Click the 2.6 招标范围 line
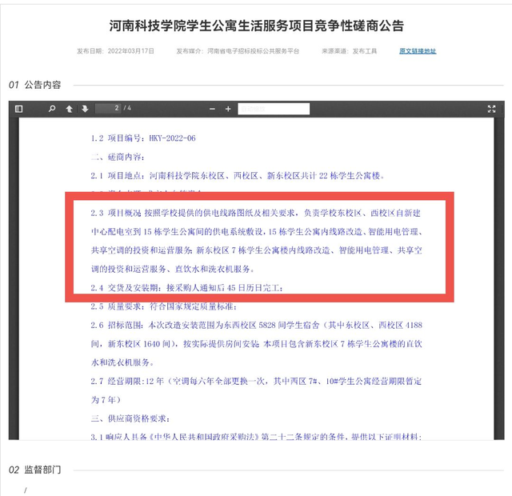Screen dimensions: 512x496 [256, 326]
